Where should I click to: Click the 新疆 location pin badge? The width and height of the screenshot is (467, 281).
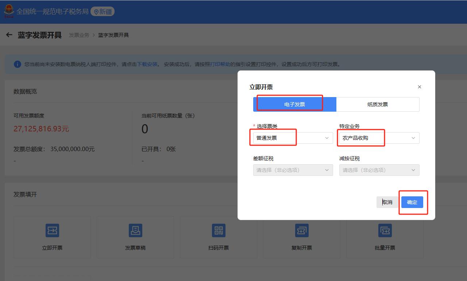pos(103,12)
